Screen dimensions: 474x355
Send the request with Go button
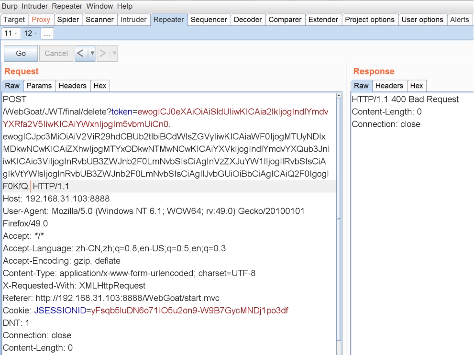pyautogui.click(x=21, y=54)
